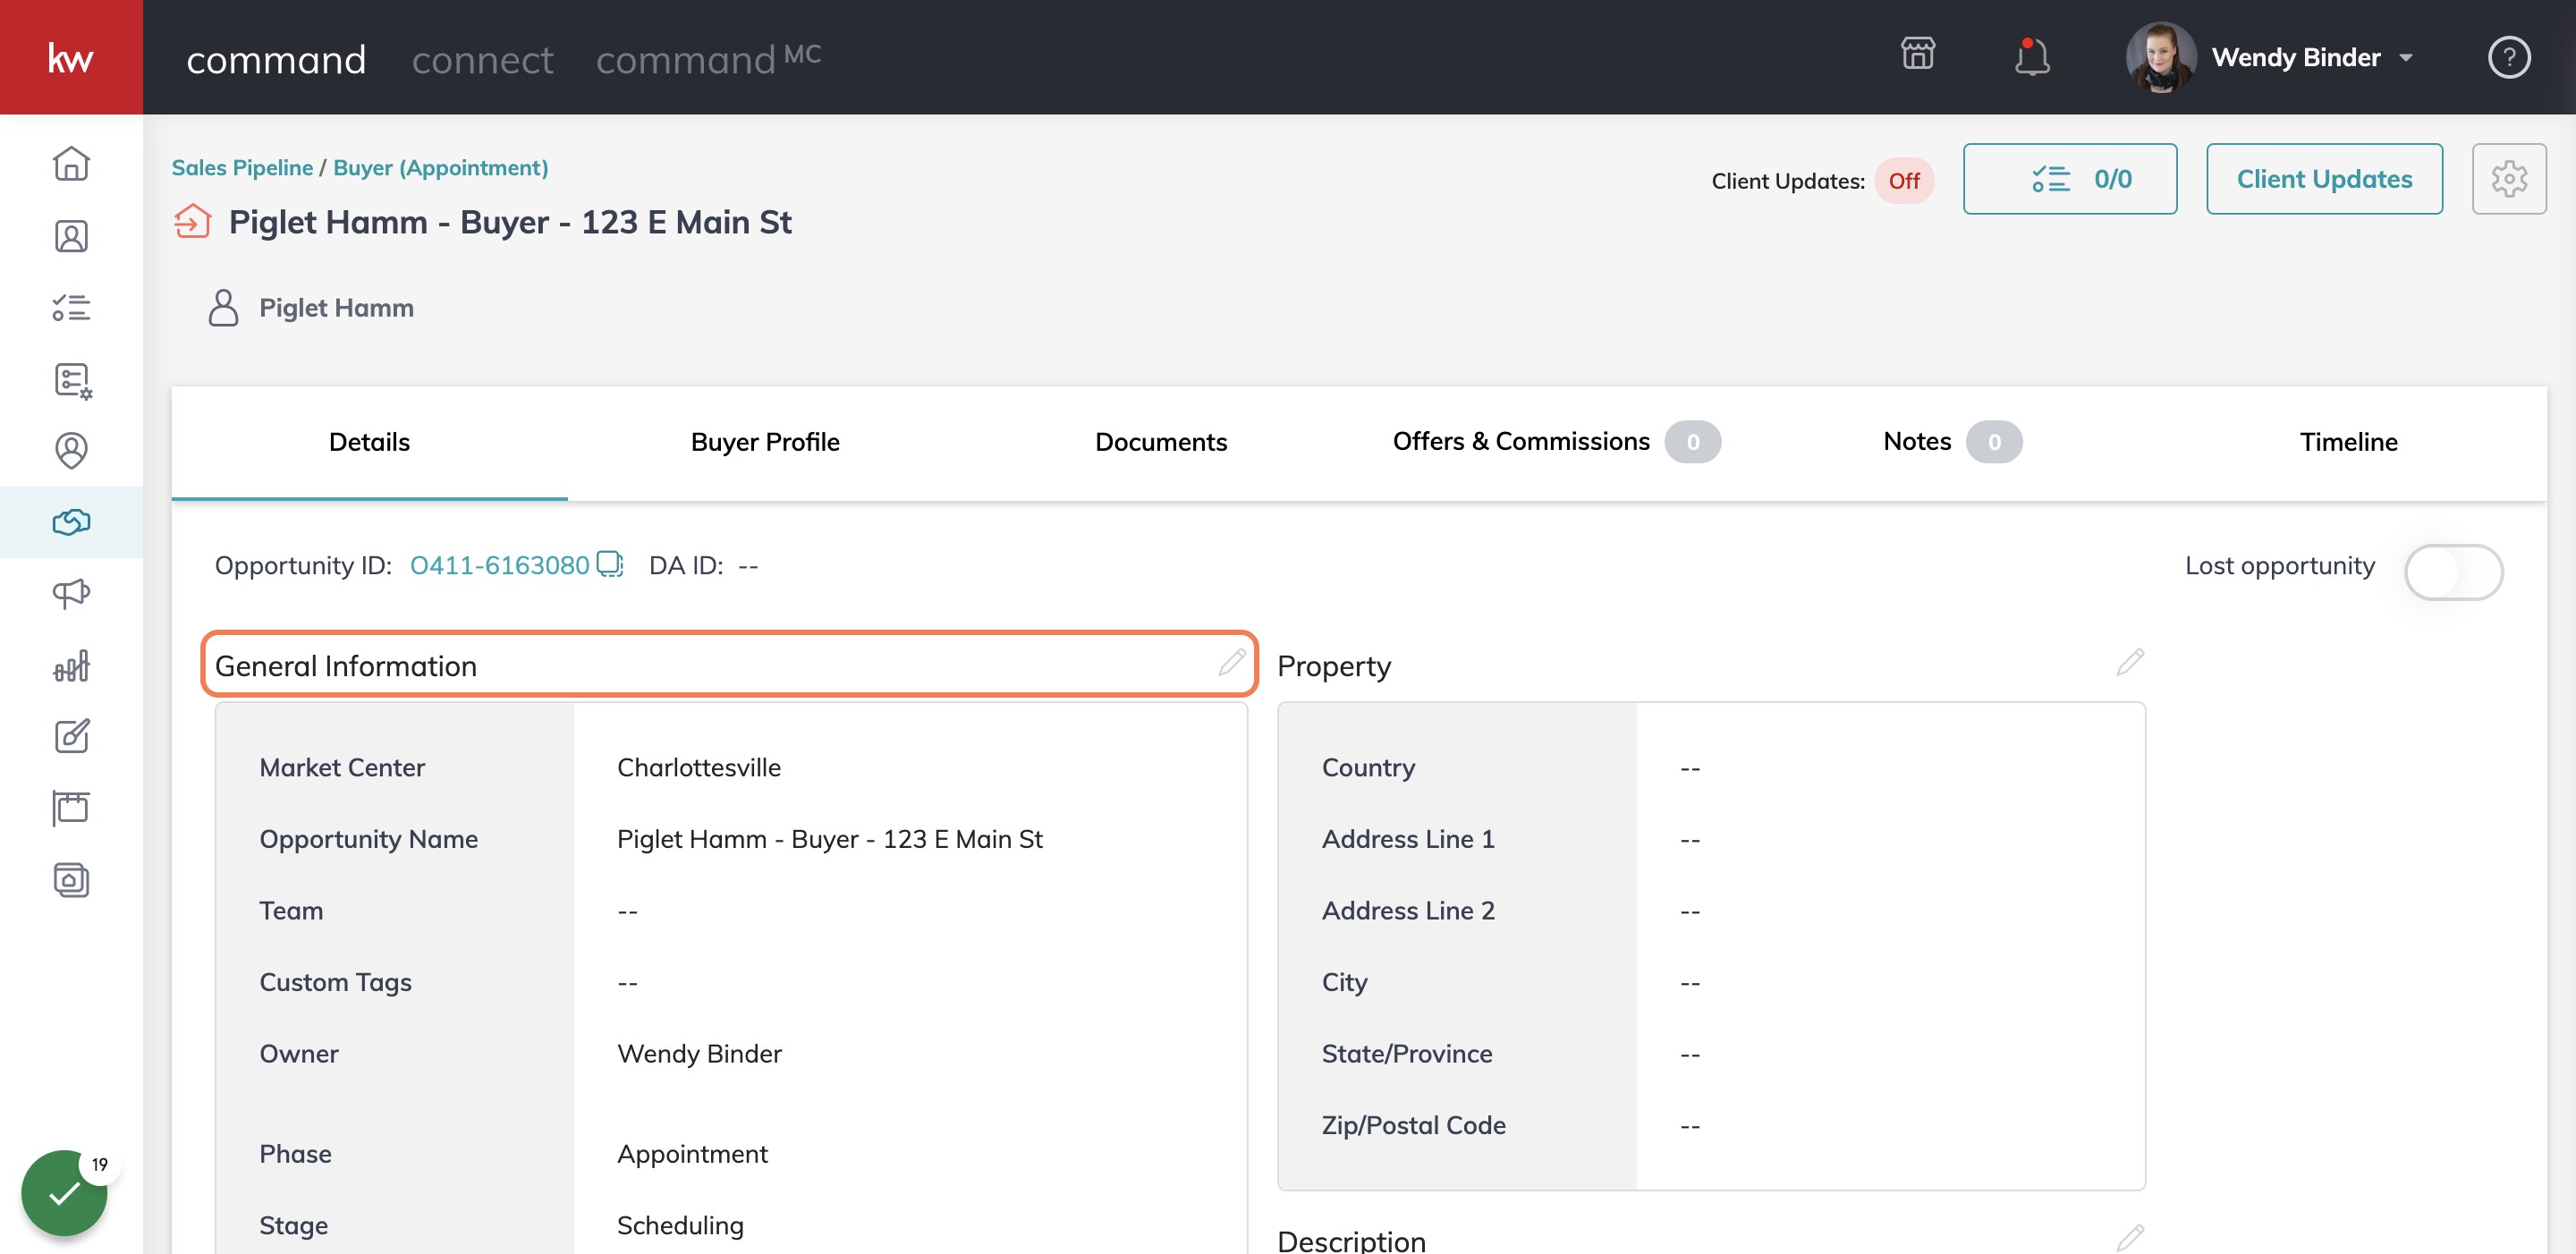Click the Opportunity ID O411-6163080 link
This screenshot has width=2576, height=1254.
499,566
